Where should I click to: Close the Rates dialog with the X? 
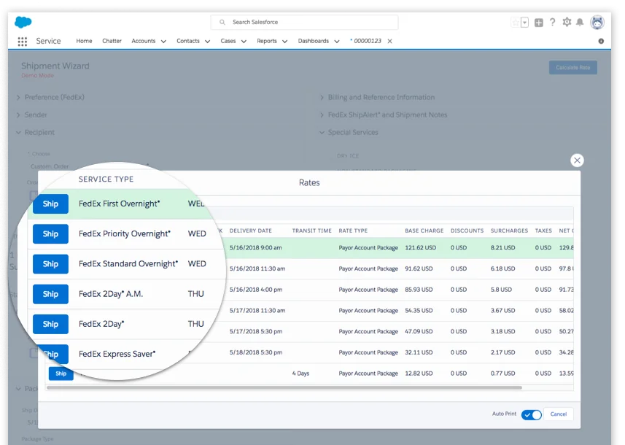577,160
